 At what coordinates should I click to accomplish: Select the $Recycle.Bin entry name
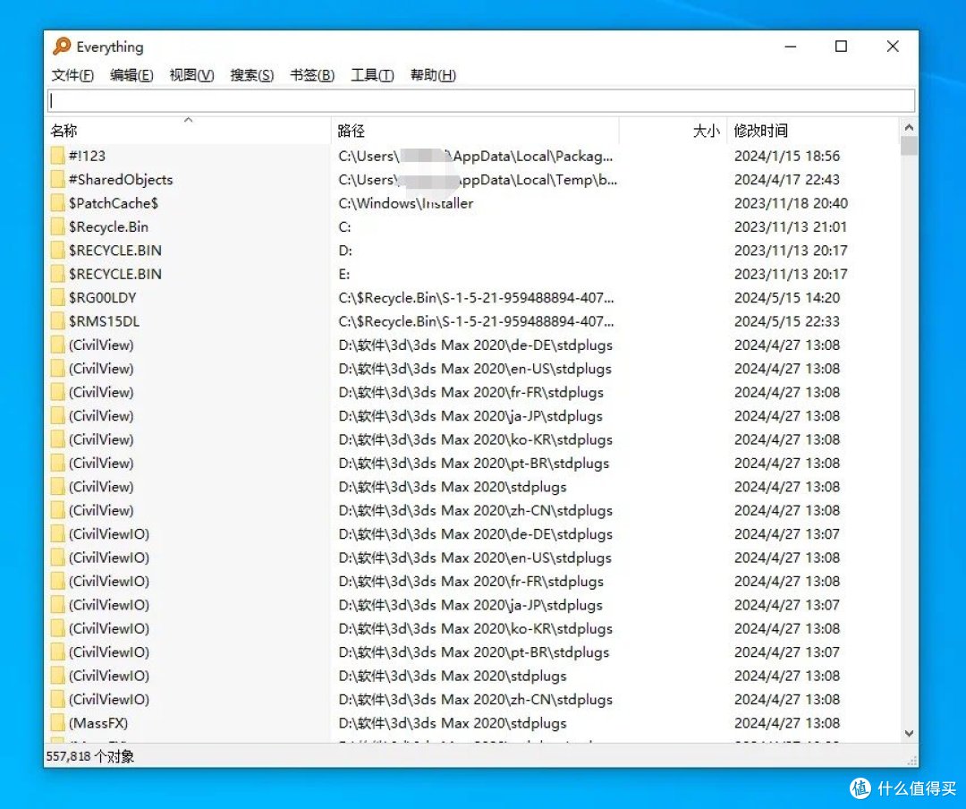108,226
